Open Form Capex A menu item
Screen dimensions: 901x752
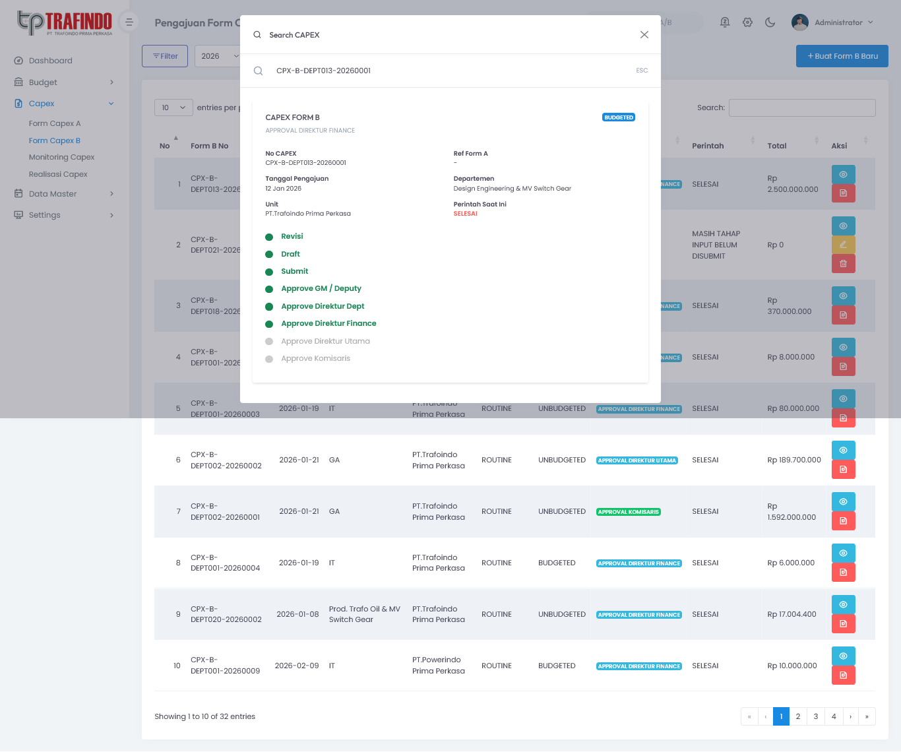click(x=55, y=123)
